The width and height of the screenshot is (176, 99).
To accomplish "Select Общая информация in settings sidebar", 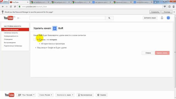I will click(x=15, y=29).
